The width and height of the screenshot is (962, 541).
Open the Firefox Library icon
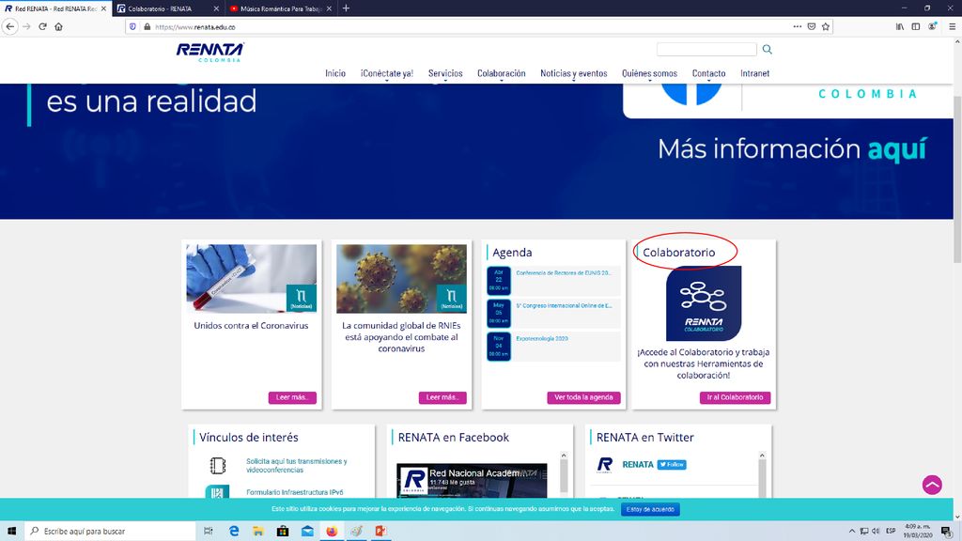(899, 26)
